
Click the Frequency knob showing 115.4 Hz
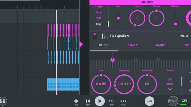pyautogui.click(x=124, y=84)
